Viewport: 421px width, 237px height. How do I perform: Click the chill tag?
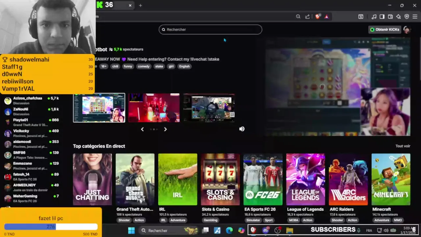[x=115, y=66]
